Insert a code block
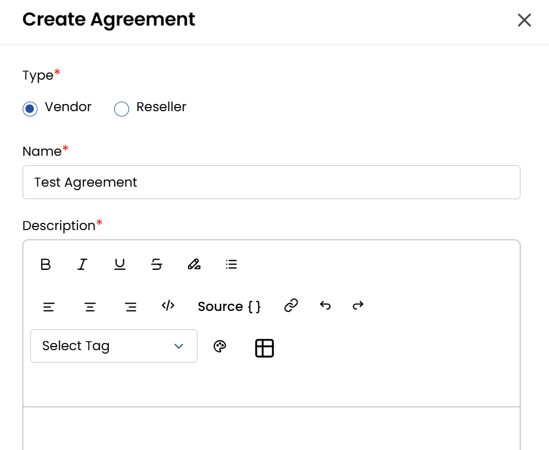549x450 pixels. (x=168, y=306)
